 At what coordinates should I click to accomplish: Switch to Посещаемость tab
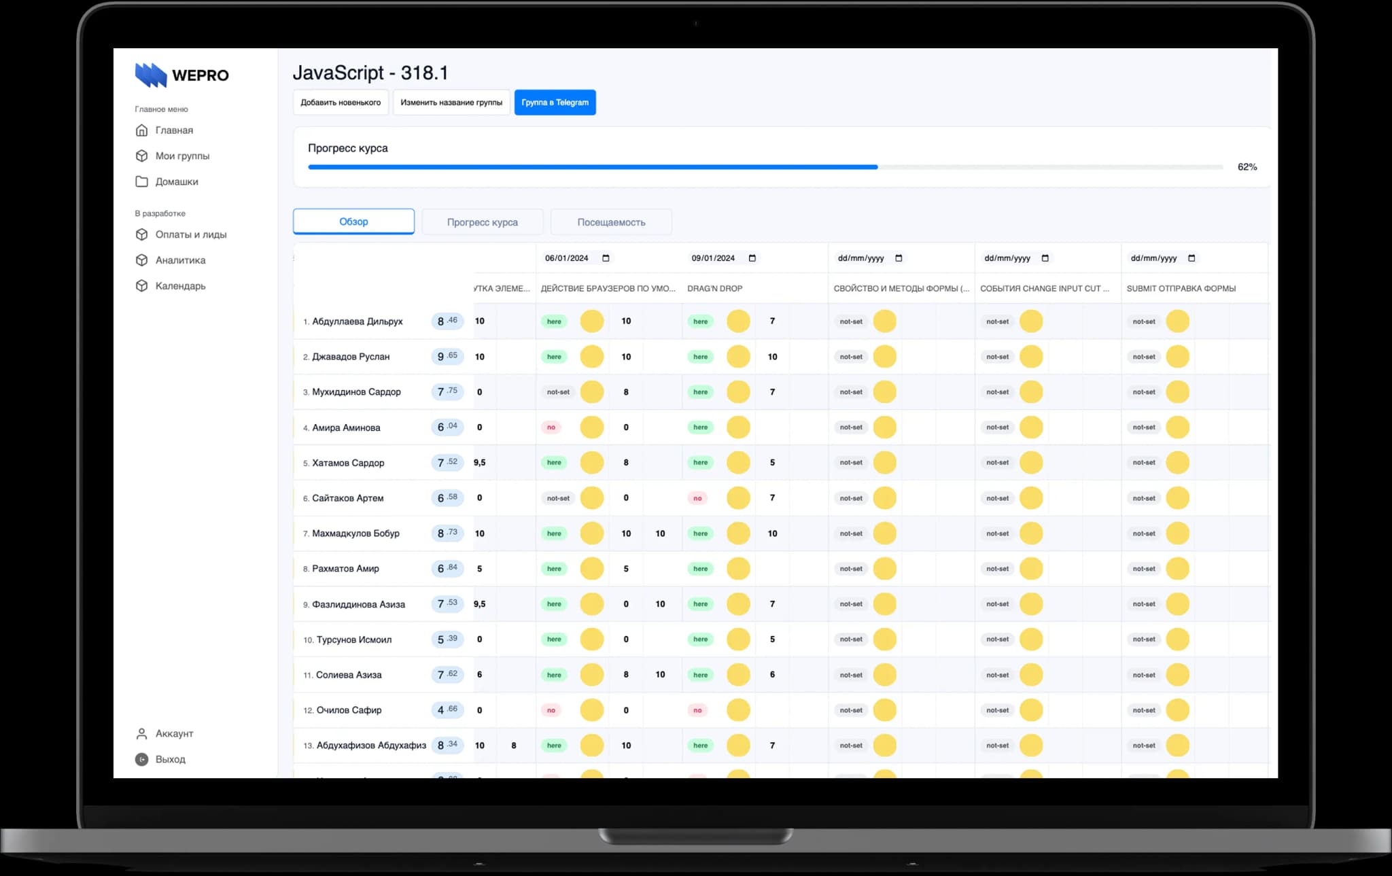[x=611, y=222]
